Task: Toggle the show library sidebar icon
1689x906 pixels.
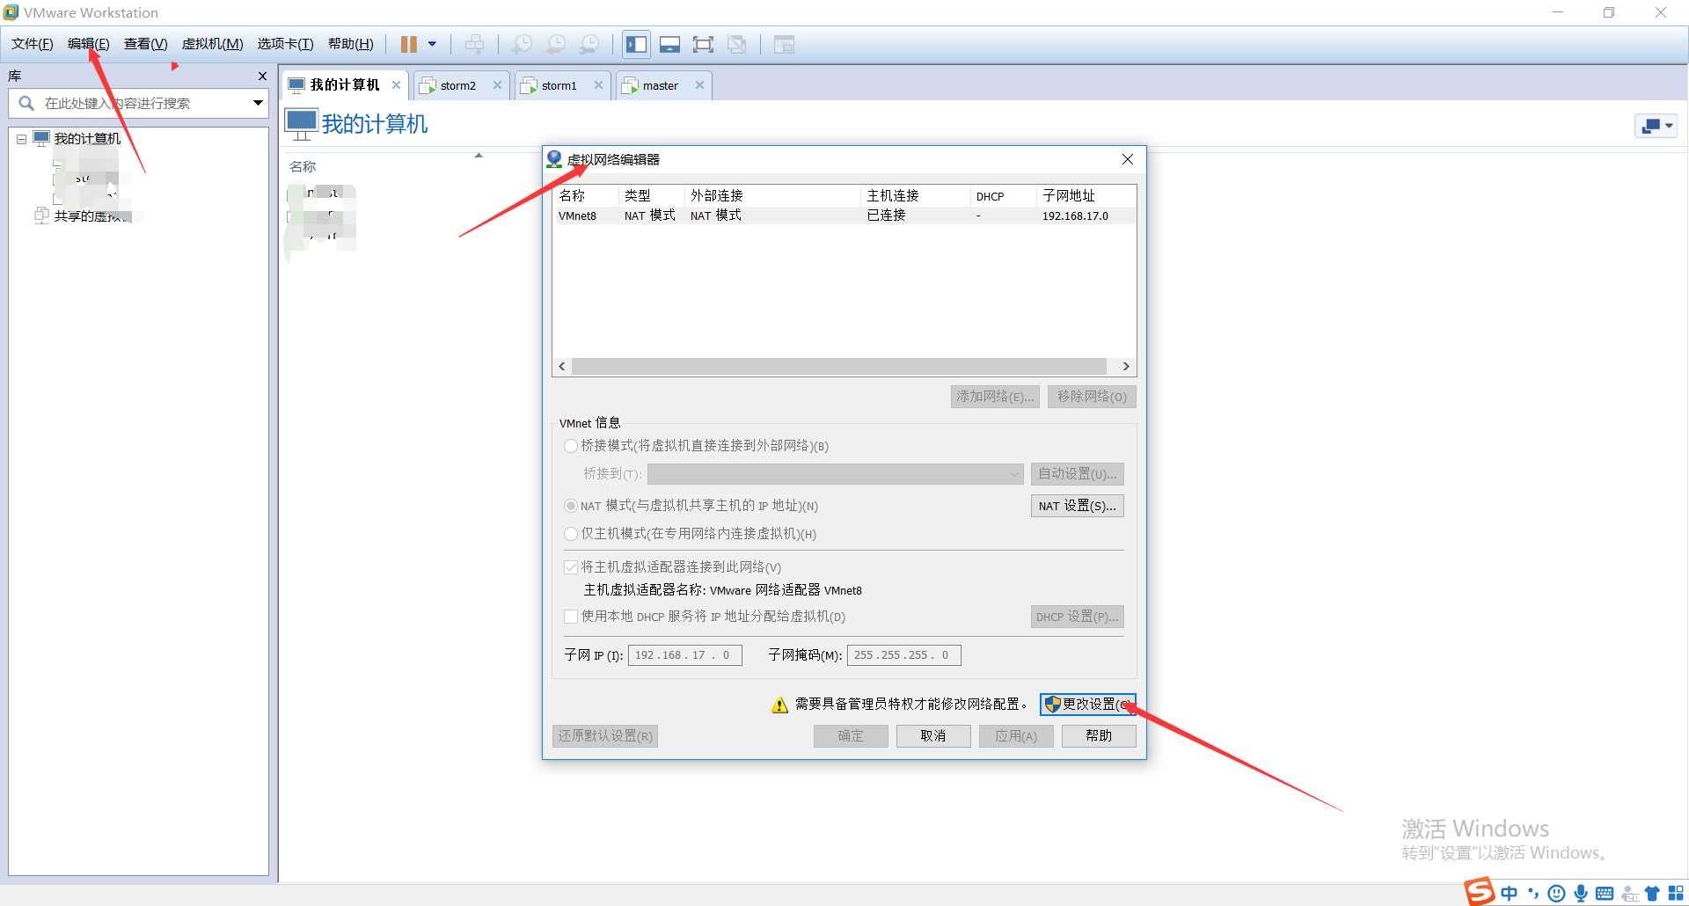Action: tap(636, 44)
